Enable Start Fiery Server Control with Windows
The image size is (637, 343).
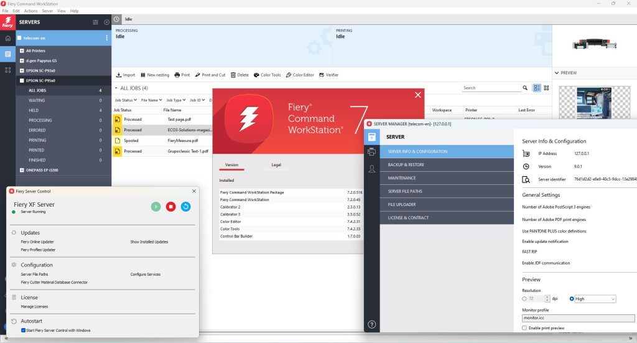coord(23,331)
